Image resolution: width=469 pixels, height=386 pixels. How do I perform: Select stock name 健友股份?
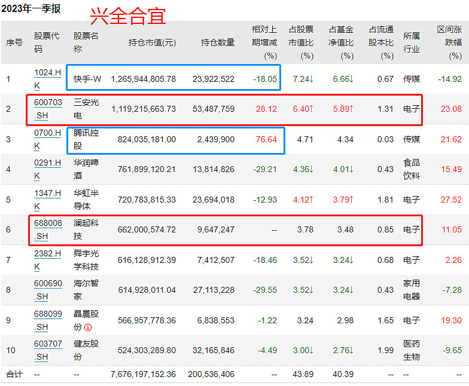point(86,350)
